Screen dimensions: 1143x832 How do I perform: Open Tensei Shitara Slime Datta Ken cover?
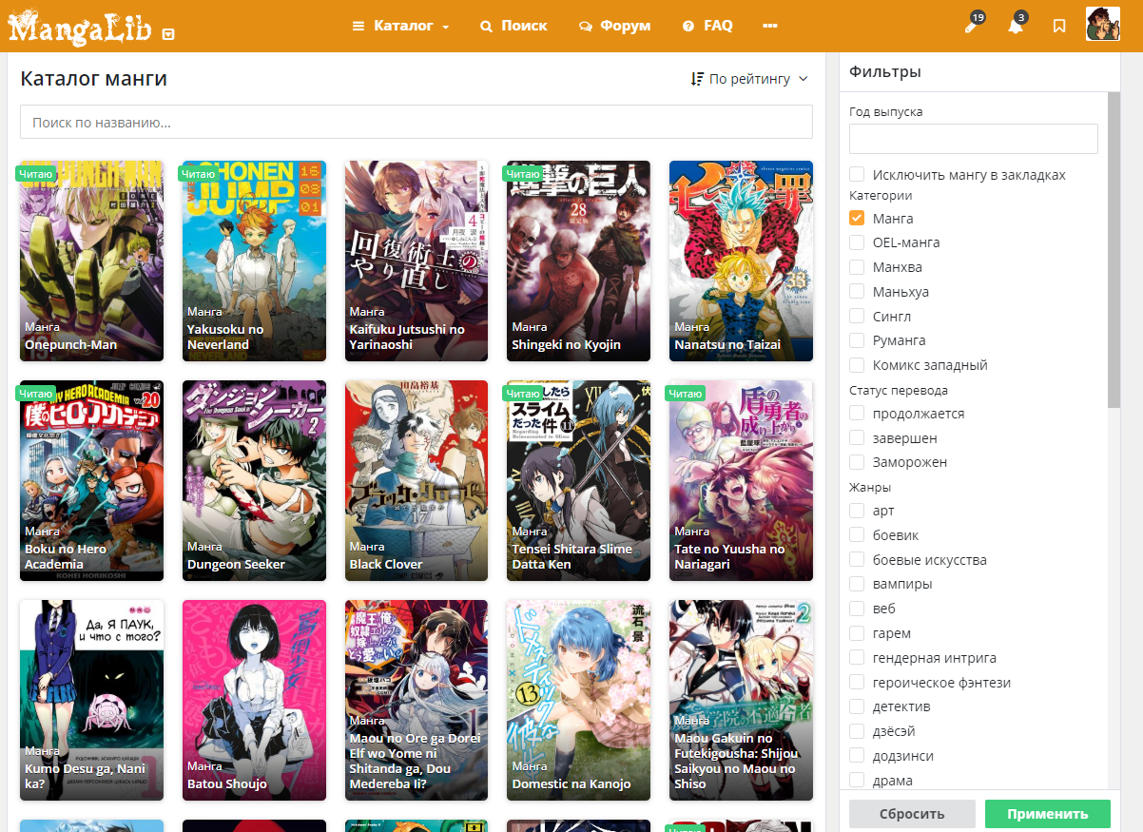(579, 480)
